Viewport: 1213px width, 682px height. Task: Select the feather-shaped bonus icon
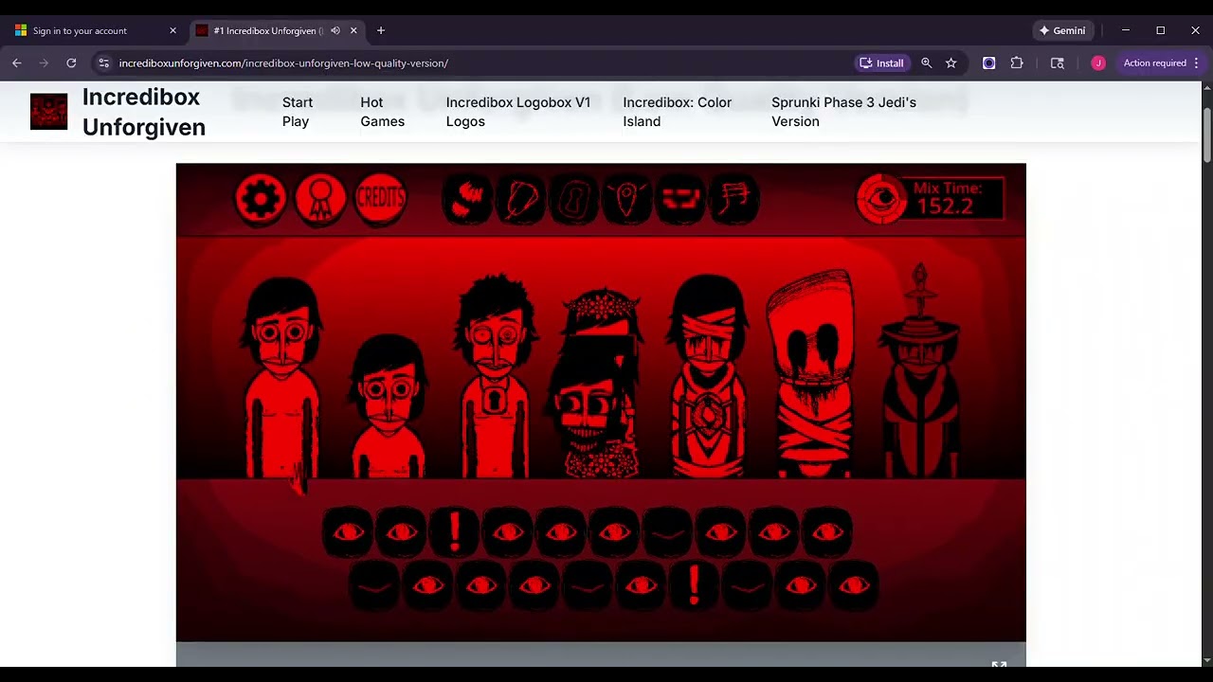pos(521,199)
